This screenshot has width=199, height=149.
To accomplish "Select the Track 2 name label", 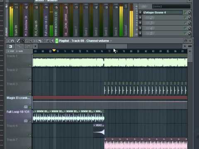I will (12, 70).
